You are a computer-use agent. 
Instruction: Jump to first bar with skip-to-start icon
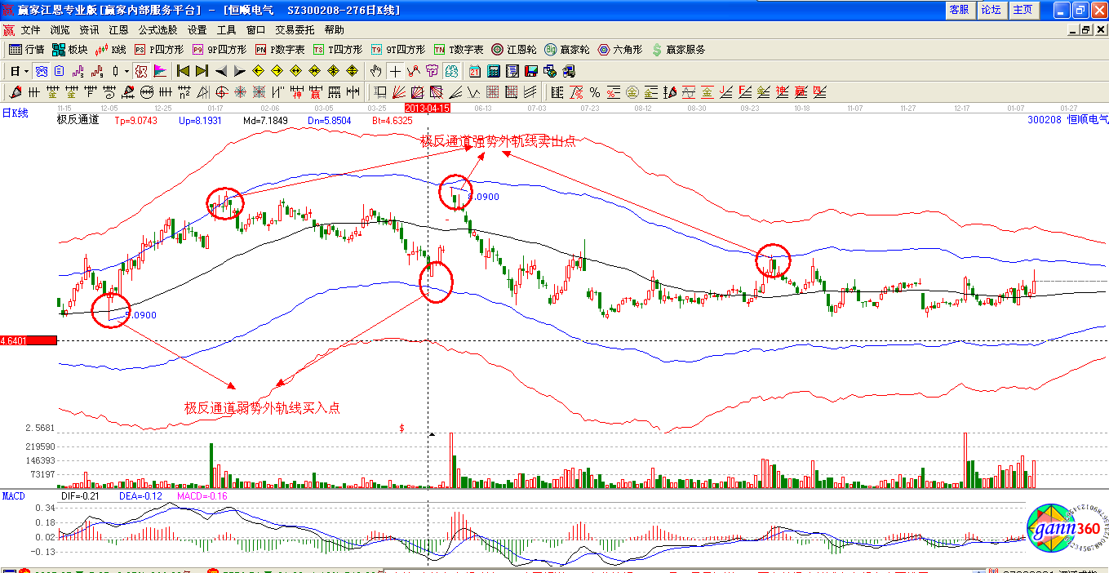(184, 71)
